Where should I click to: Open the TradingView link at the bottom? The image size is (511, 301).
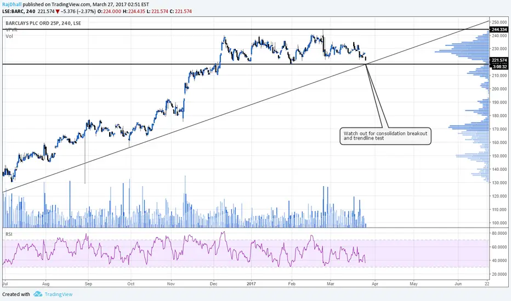point(58,294)
